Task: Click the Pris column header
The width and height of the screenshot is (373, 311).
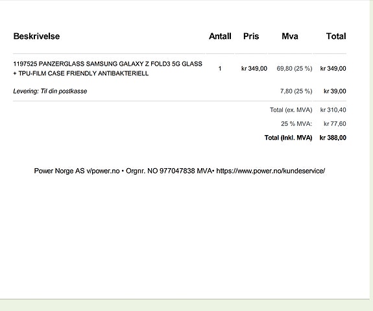Action: pyautogui.click(x=251, y=36)
